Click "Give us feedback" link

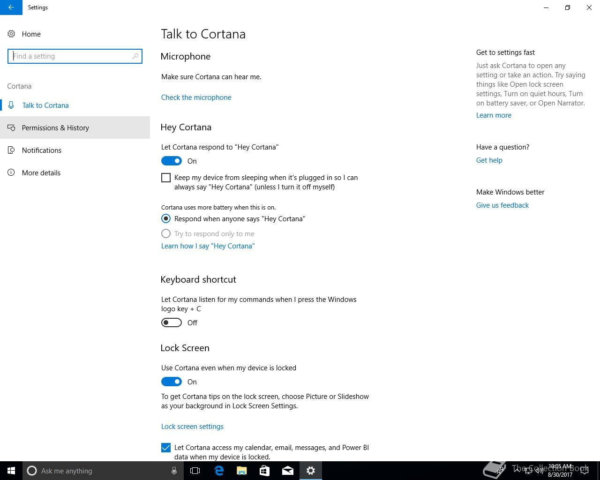click(502, 205)
